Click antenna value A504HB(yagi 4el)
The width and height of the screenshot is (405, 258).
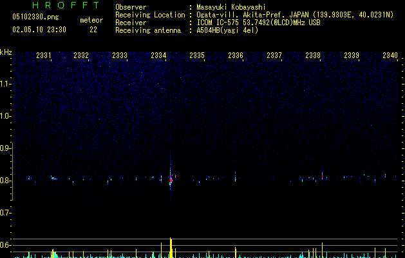227,30
